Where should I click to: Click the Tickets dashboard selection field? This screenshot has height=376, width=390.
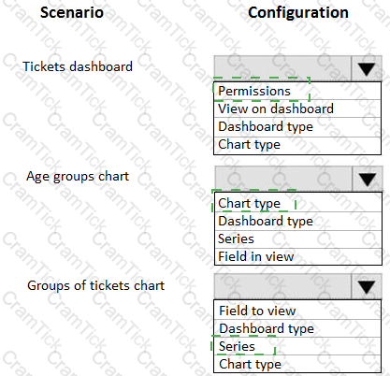282,68
